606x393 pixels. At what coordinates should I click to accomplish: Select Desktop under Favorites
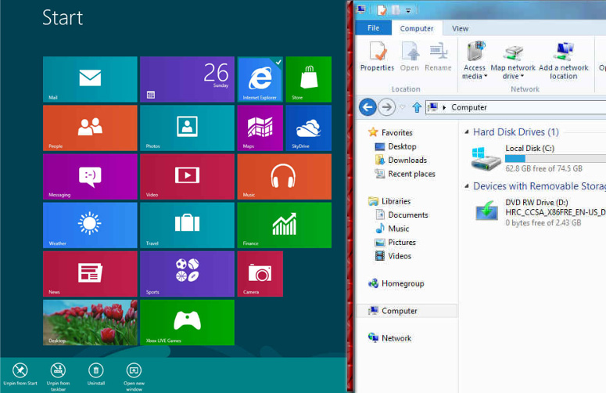[x=396, y=146]
